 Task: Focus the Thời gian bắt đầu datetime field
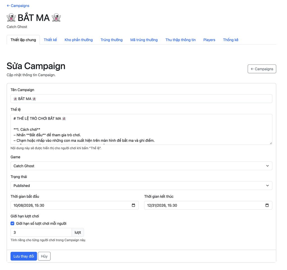tap(75, 205)
